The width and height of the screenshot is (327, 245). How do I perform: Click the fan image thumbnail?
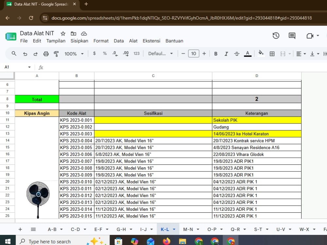[x=38, y=200]
